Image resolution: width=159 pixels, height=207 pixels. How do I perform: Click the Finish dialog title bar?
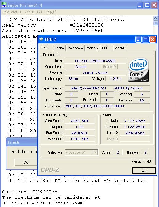[22, 142]
